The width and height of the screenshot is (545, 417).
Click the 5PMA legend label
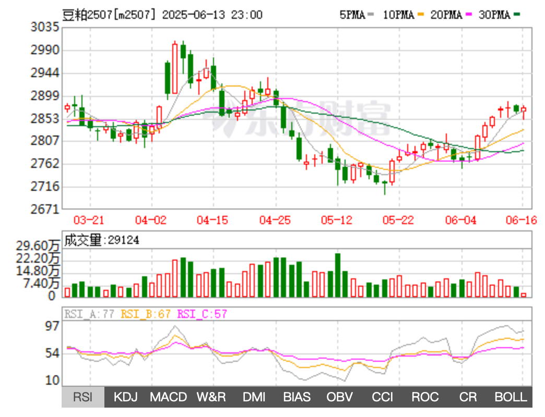point(352,15)
